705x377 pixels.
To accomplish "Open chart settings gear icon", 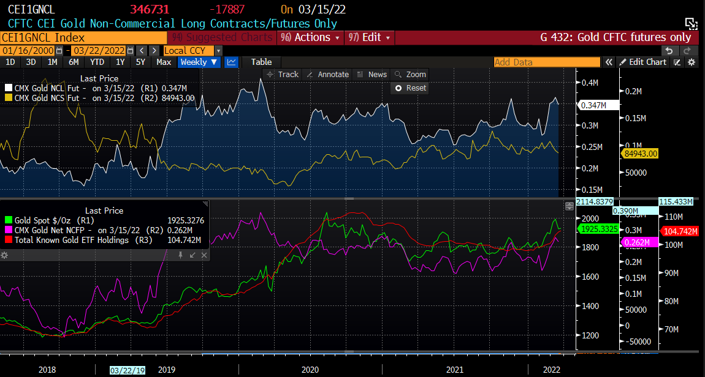I will pyautogui.click(x=692, y=62).
